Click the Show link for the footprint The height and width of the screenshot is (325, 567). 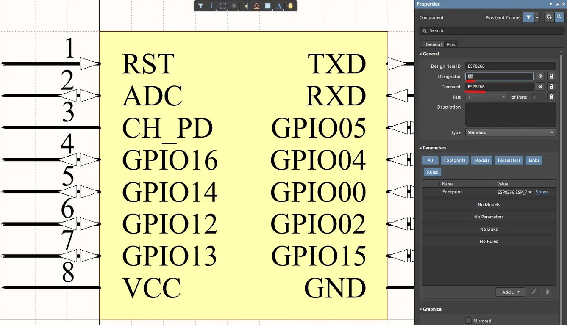(542, 192)
